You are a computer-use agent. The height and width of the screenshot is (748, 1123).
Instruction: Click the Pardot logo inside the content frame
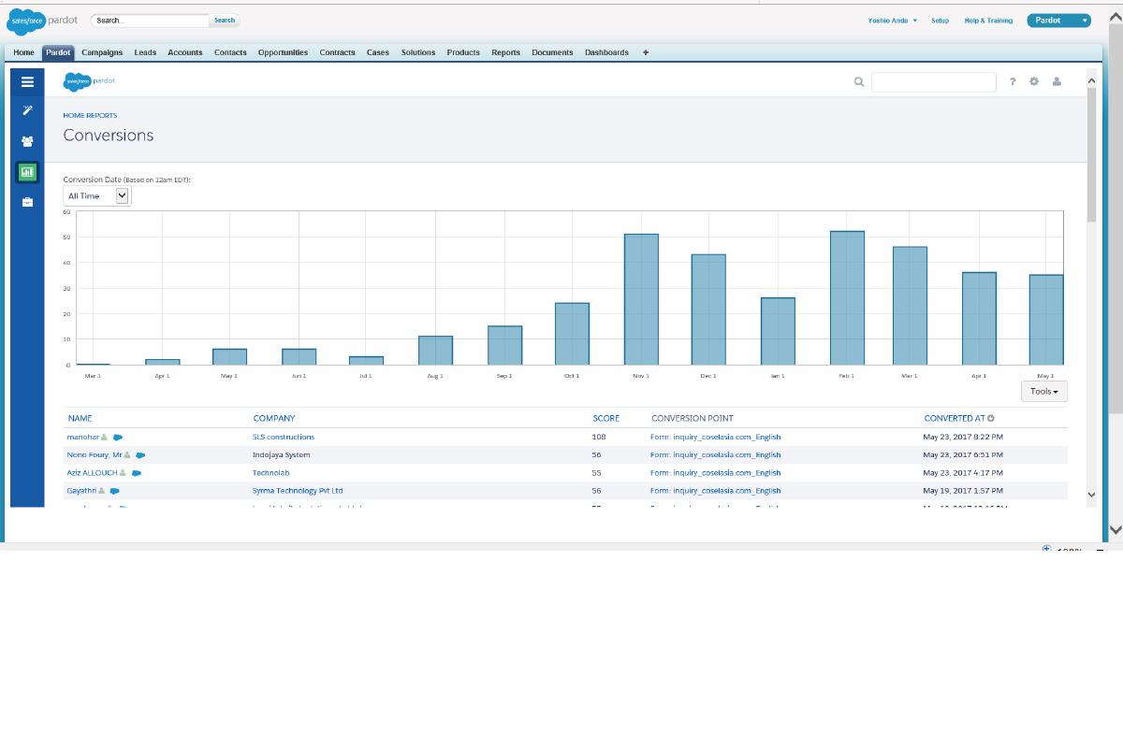(x=89, y=81)
